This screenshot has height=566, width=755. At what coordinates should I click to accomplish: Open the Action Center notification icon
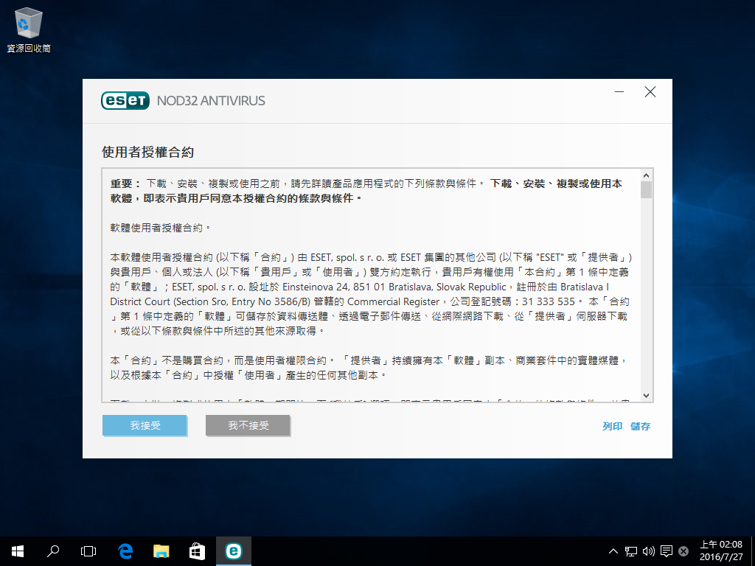(x=667, y=551)
